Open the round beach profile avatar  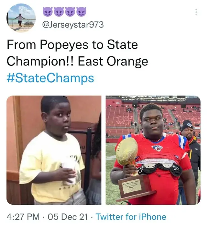pos(21,18)
